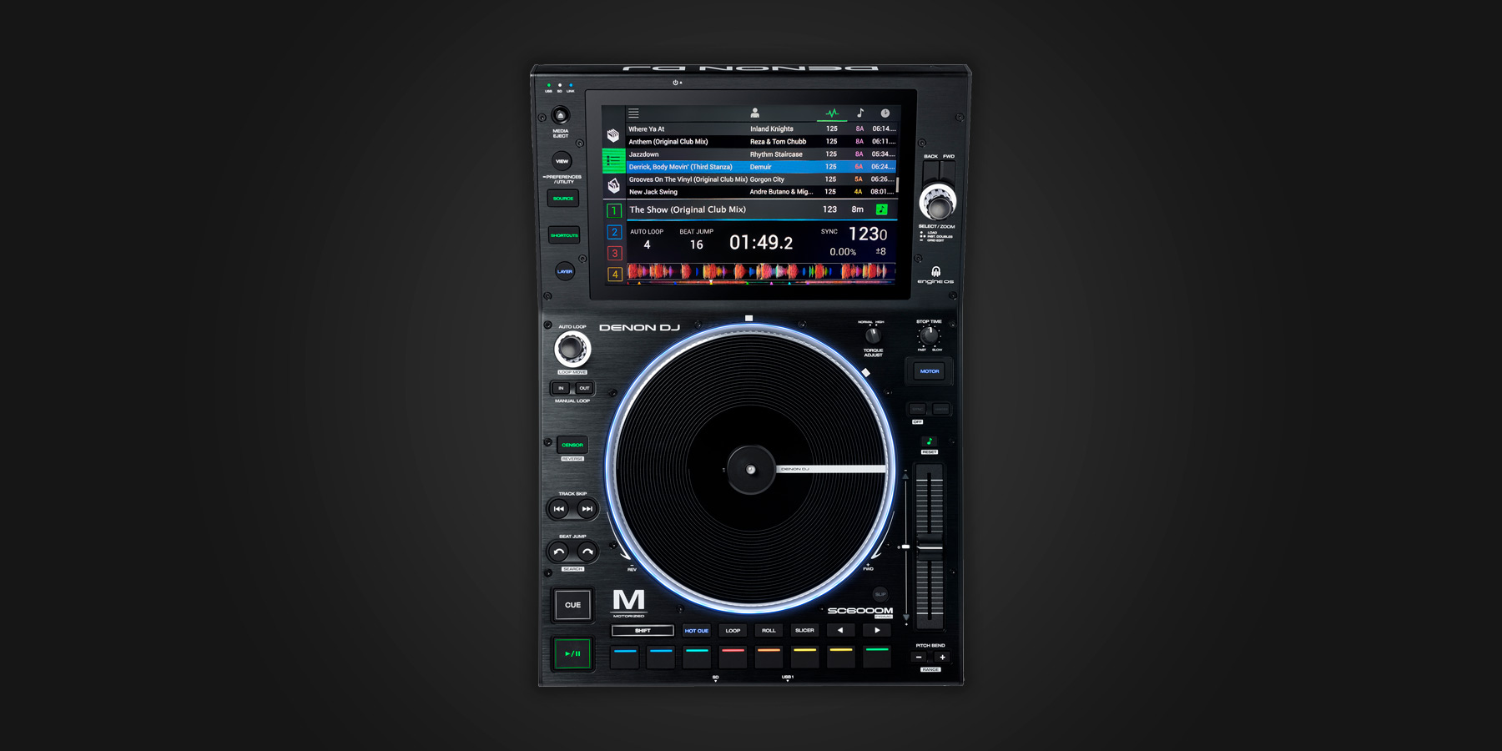1502x751 pixels.
Task: Select the SLICER pad mode
Action: 804,630
